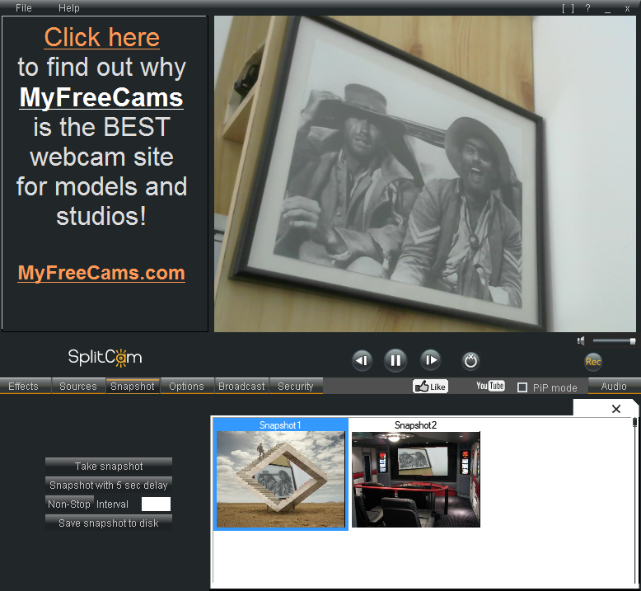The width and height of the screenshot is (641, 591).
Task: Select the Snapshot2 thumbnail
Action: point(416,475)
